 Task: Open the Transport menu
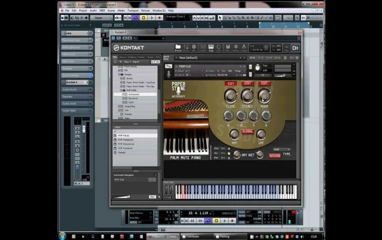pos(133,10)
